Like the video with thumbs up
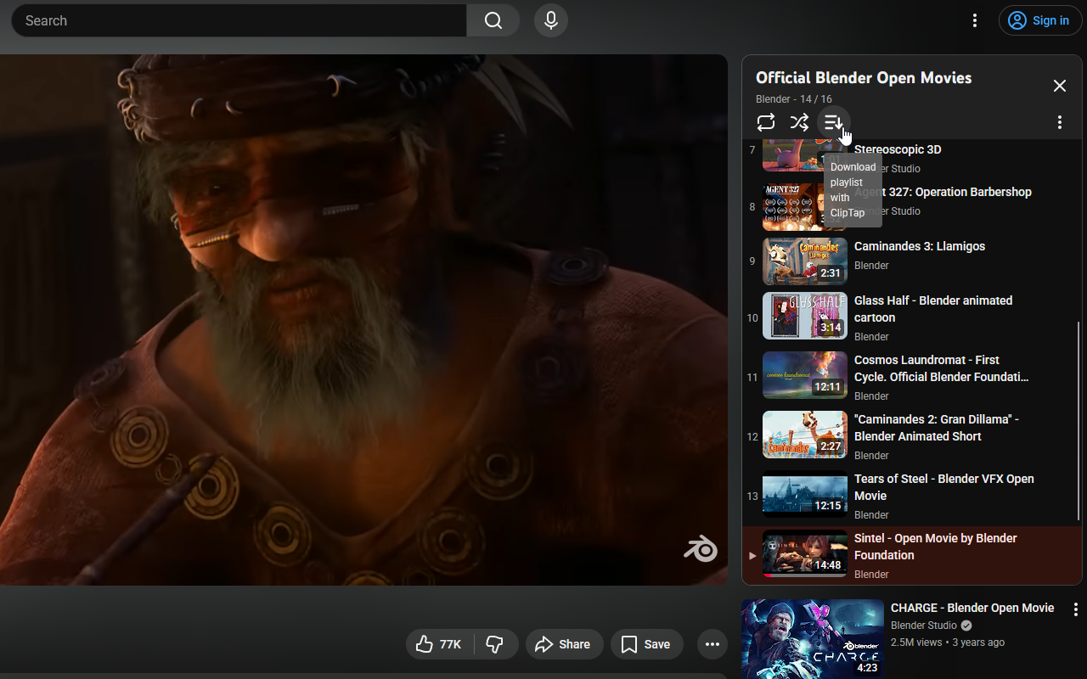The width and height of the screenshot is (1087, 679). 439,645
